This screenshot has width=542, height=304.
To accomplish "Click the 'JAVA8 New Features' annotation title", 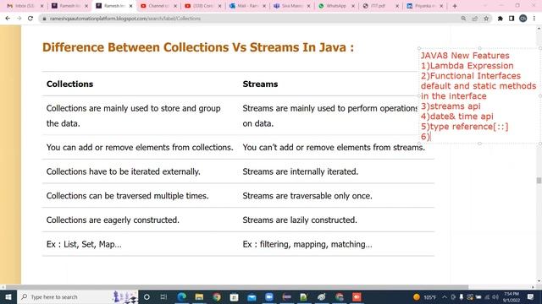I will 465,56.
